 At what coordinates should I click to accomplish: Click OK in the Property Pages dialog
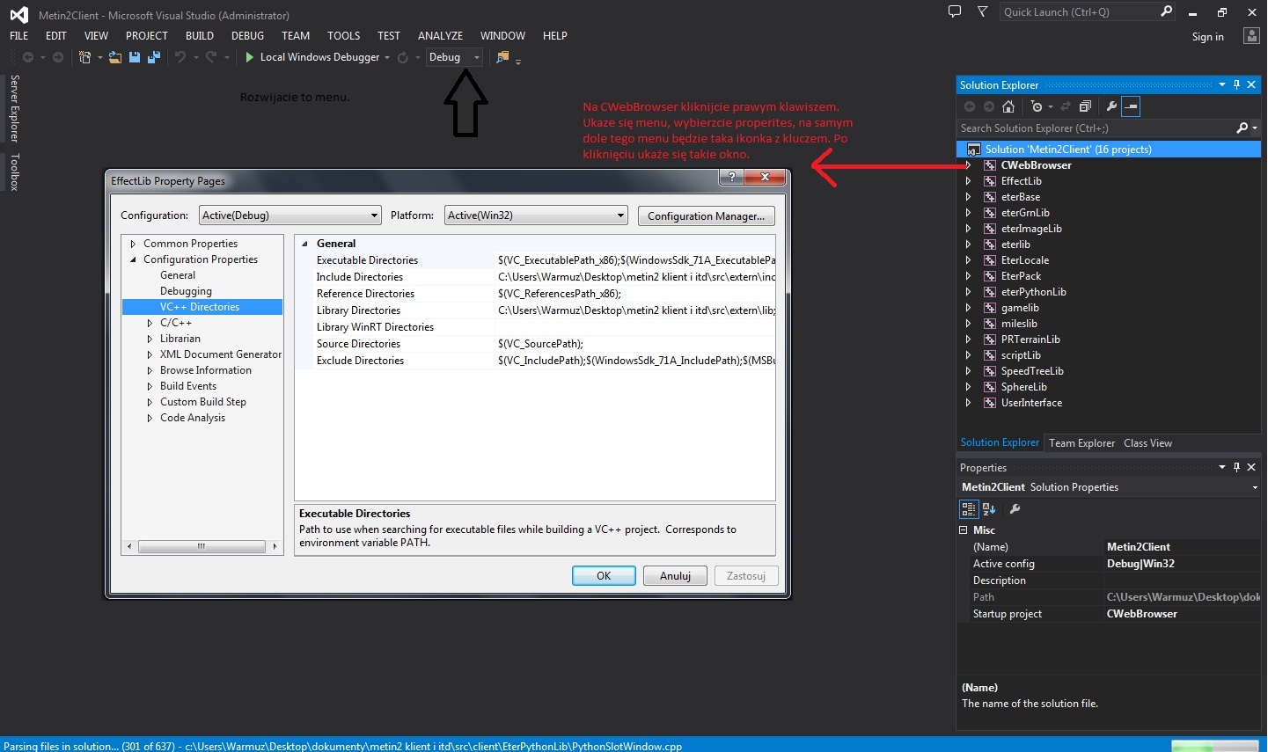tap(604, 575)
